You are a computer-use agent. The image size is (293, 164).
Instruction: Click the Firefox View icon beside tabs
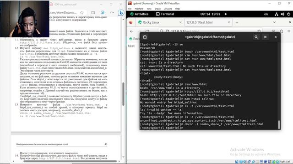pos(130,22)
